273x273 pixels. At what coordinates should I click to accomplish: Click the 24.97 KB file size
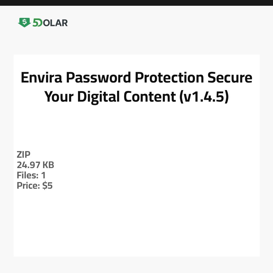click(35, 165)
